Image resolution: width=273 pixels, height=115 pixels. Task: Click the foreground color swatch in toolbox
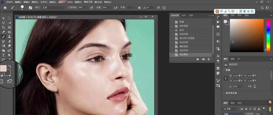tap(3, 68)
